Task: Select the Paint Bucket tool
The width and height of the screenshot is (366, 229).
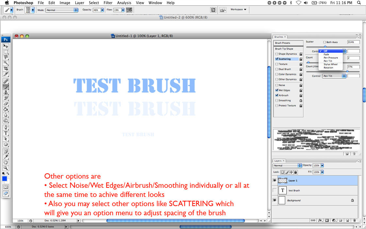Action: (x=6, y=109)
